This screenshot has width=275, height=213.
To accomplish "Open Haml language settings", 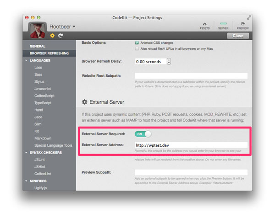I will click(38, 110).
